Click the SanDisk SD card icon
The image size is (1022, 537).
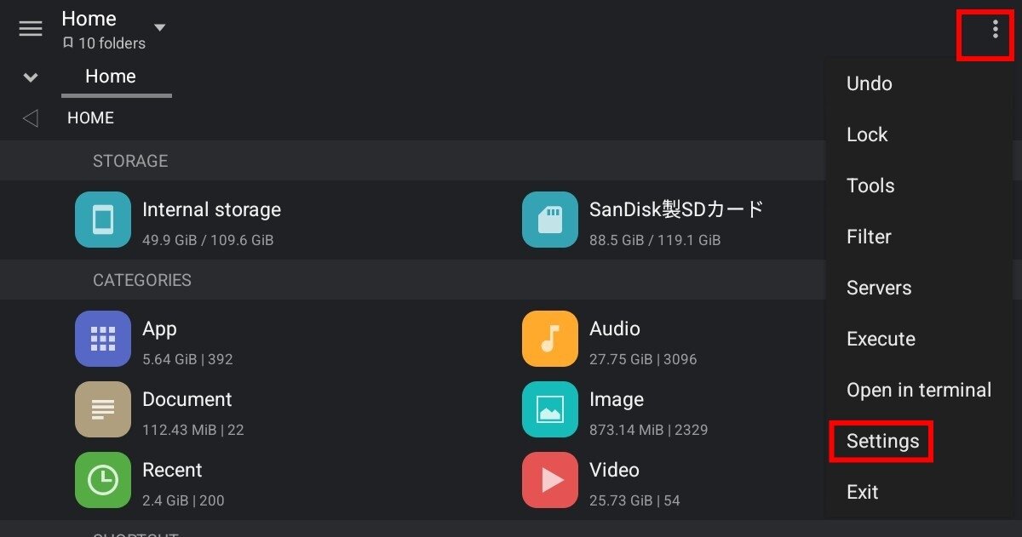tap(549, 219)
